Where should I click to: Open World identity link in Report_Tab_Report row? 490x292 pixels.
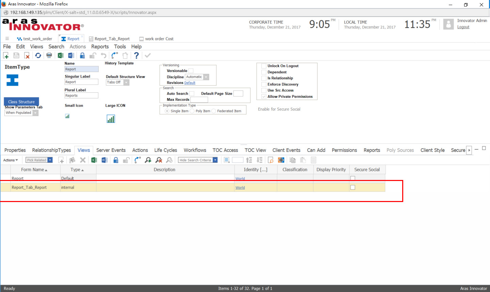240,187
